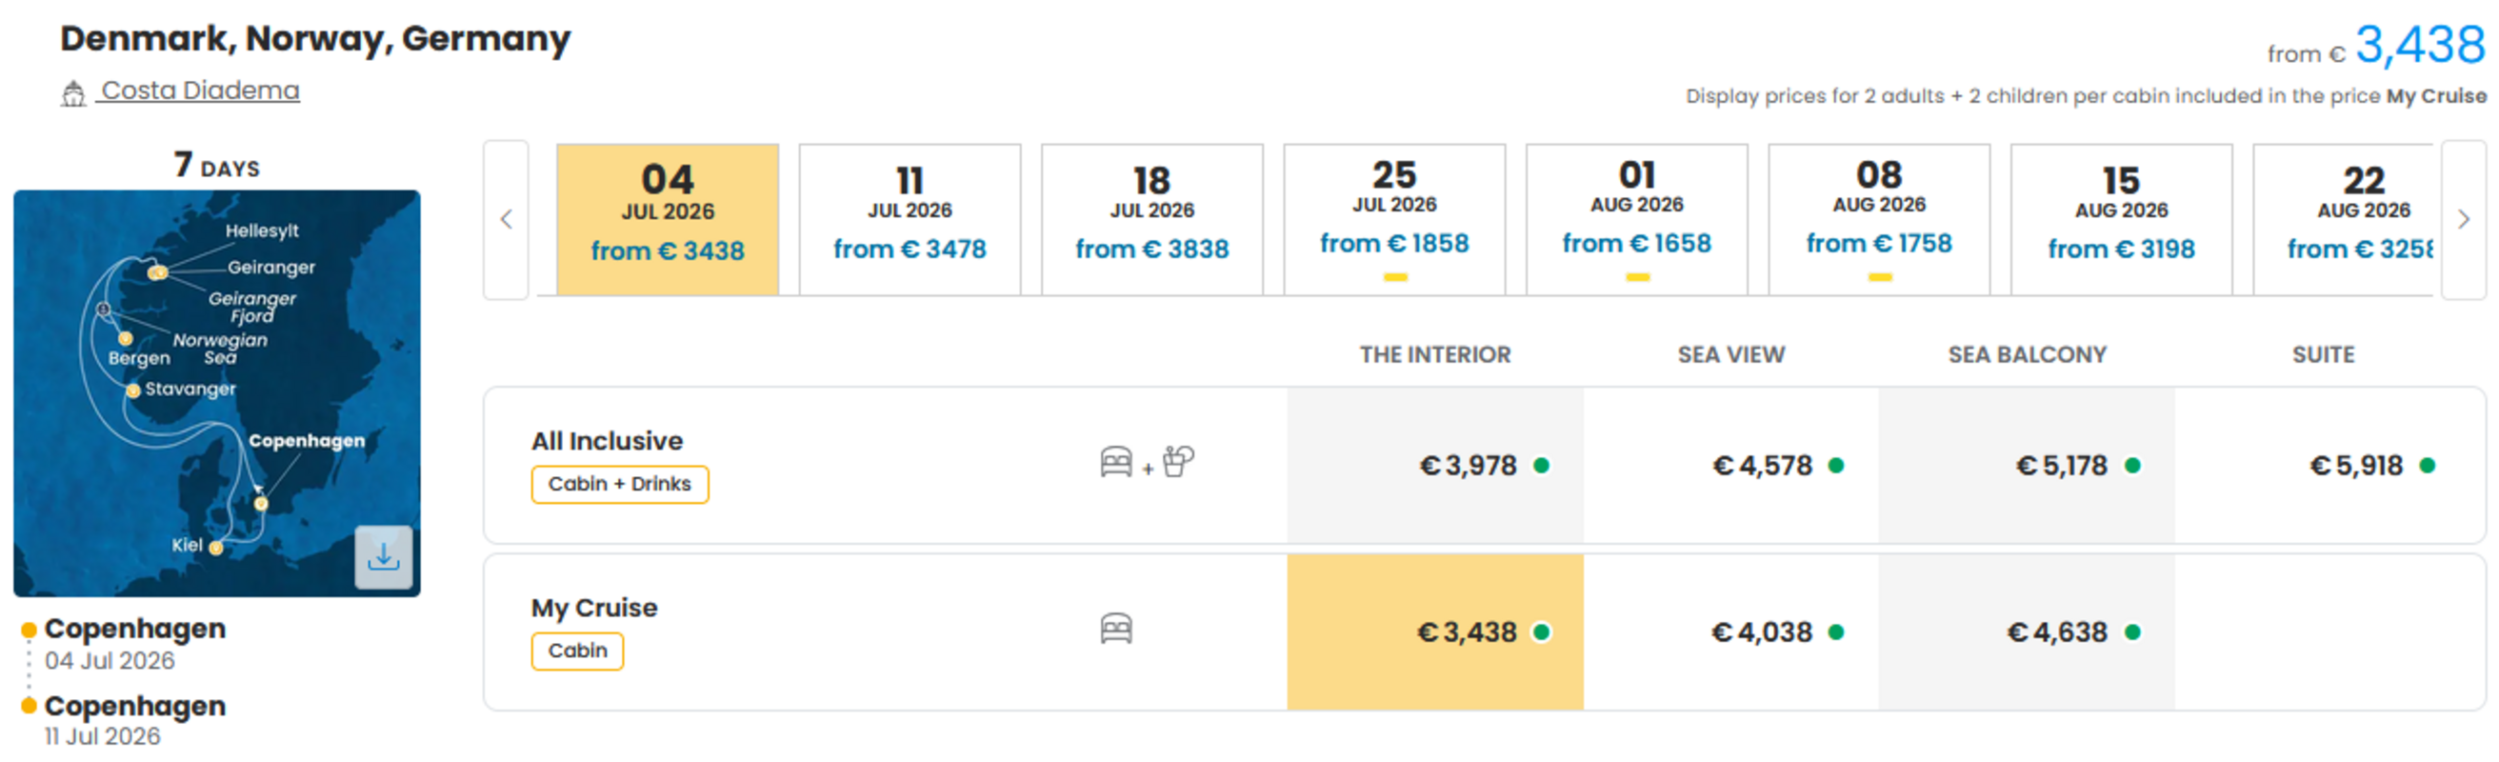Select the 25 Jul 2026 departure
This screenshot has height=762, width=2499.
[x=1394, y=218]
